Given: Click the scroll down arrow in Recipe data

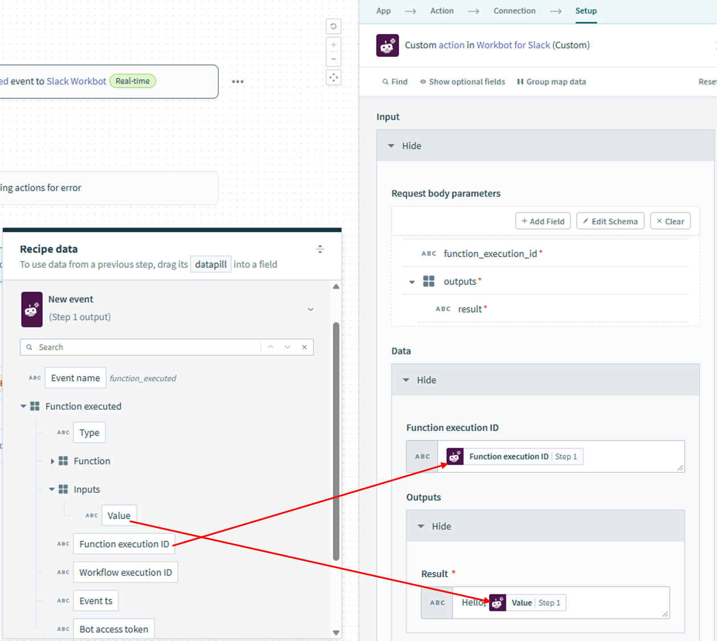Looking at the screenshot, I should point(336,632).
